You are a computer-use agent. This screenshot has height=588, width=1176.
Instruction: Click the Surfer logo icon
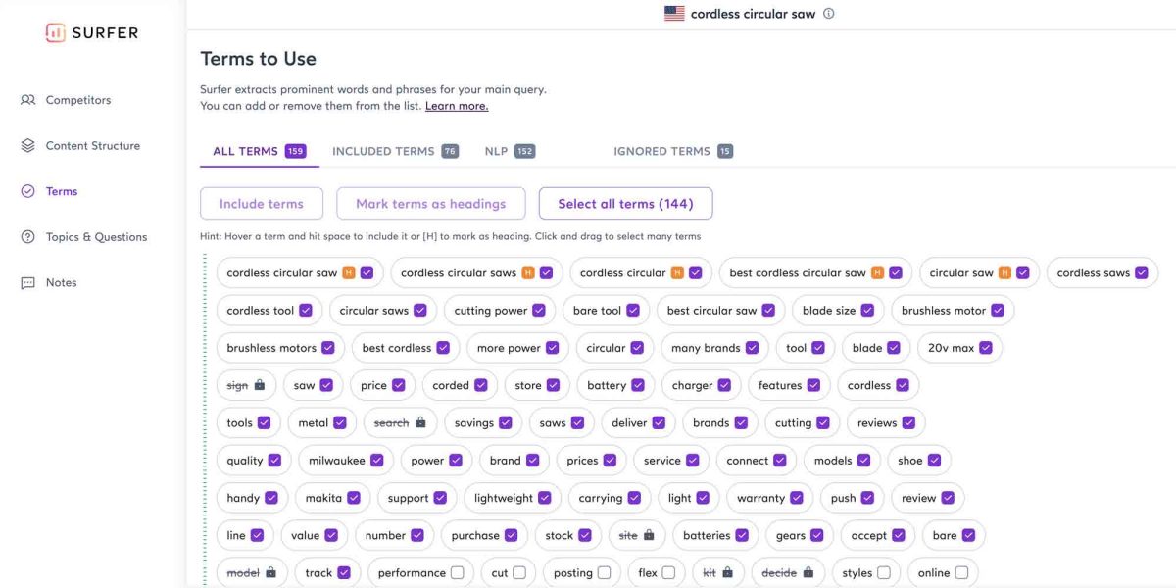pos(55,32)
